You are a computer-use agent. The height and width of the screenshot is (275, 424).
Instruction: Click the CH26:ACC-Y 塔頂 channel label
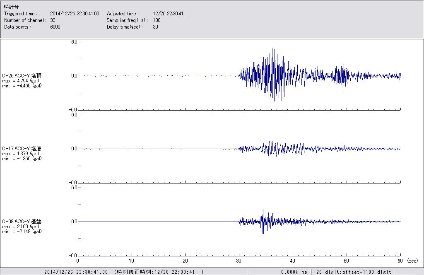coord(22,75)
